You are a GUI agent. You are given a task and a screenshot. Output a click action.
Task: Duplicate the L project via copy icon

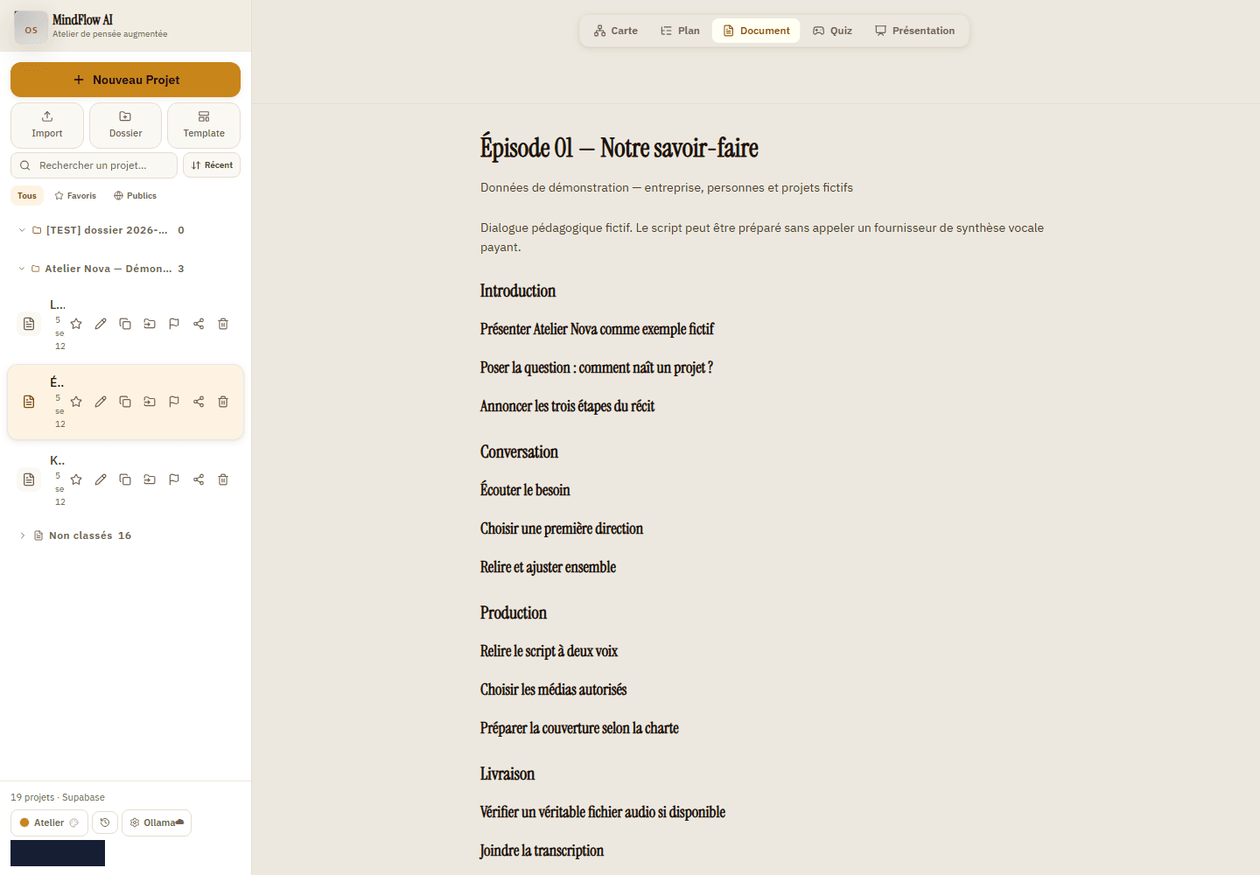[x=125, y=324]
